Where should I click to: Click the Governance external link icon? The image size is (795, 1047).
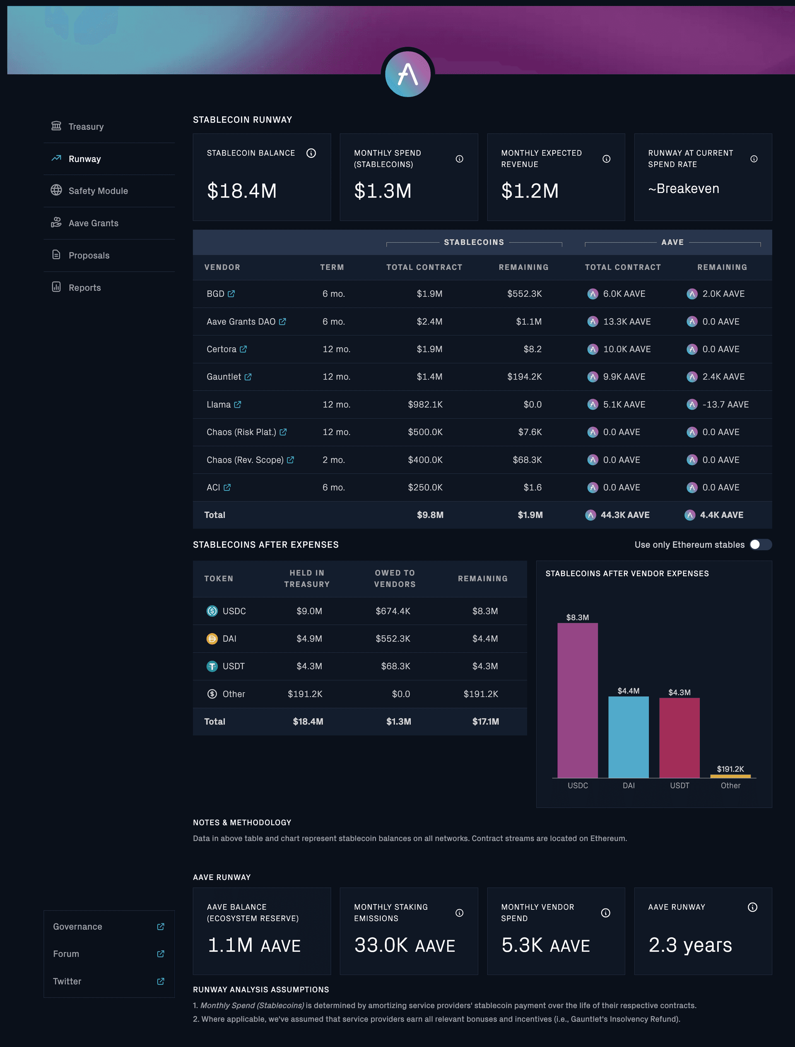[x=160, y=926]
